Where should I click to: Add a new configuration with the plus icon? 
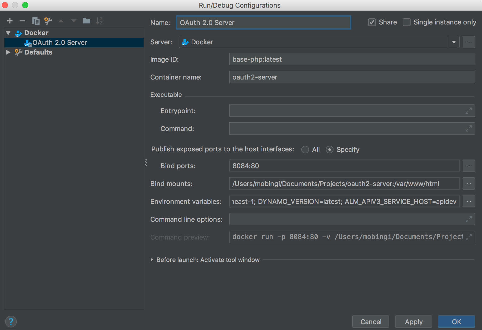click(x=10, y=21)
